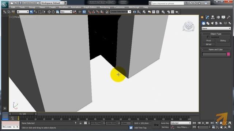
Task: Click the Add Time Tag label
Action: coord(140,128)
